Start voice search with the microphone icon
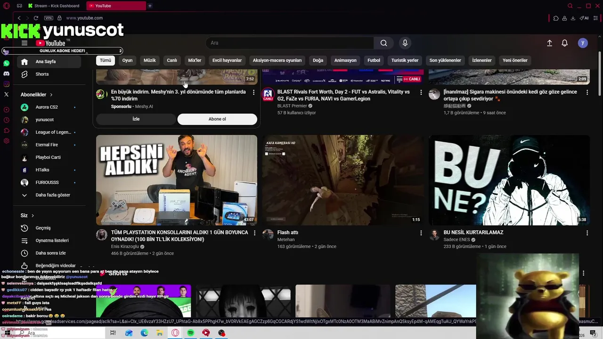This screenshot has height=339, width=603. (x=405, y=43)
